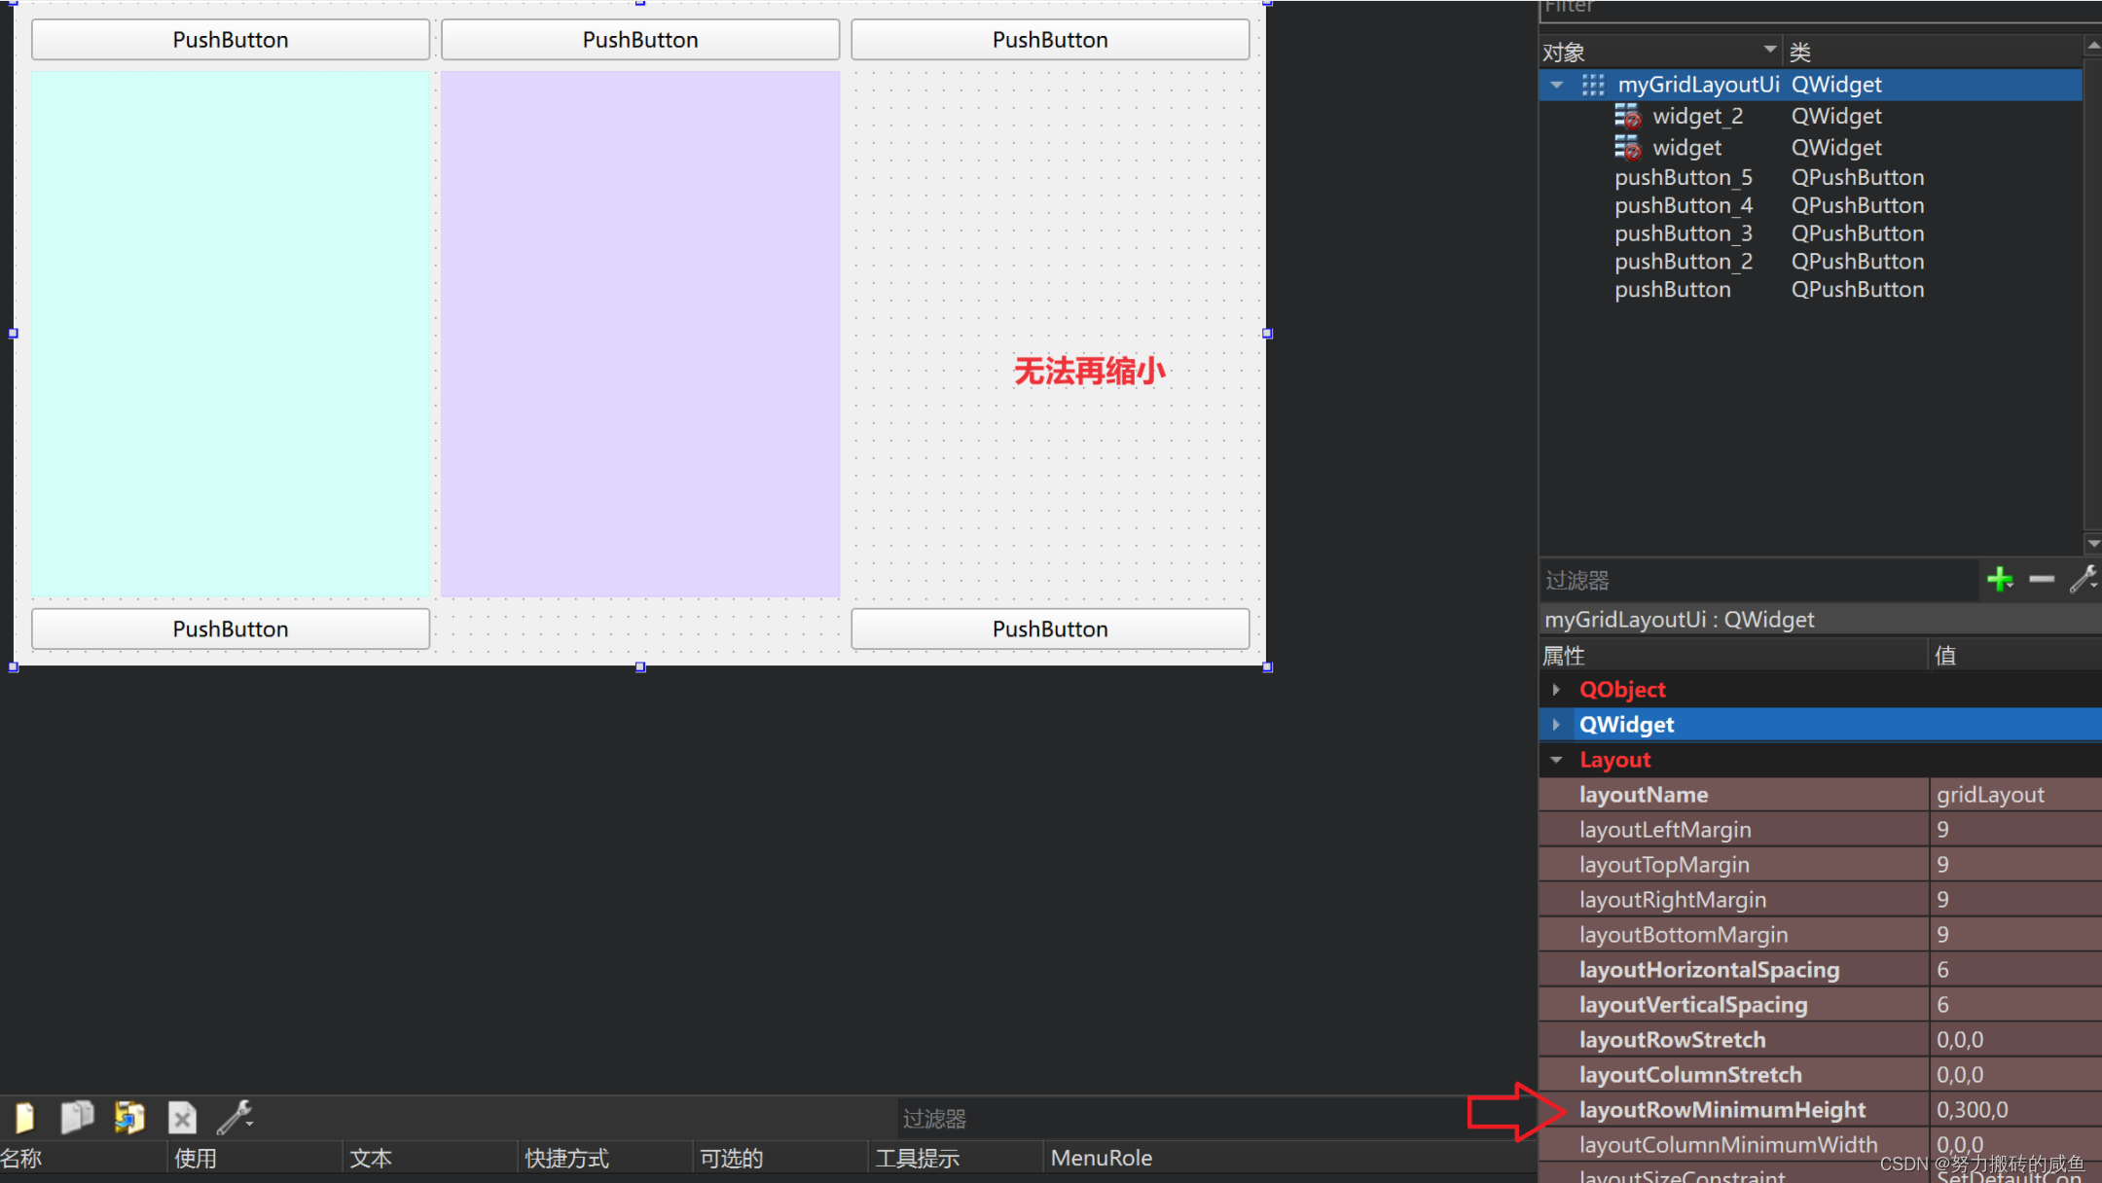Click the bottom-right PushButton on form
2102x1183 pixels.
pyautogui.click(x=1050, y=629)
